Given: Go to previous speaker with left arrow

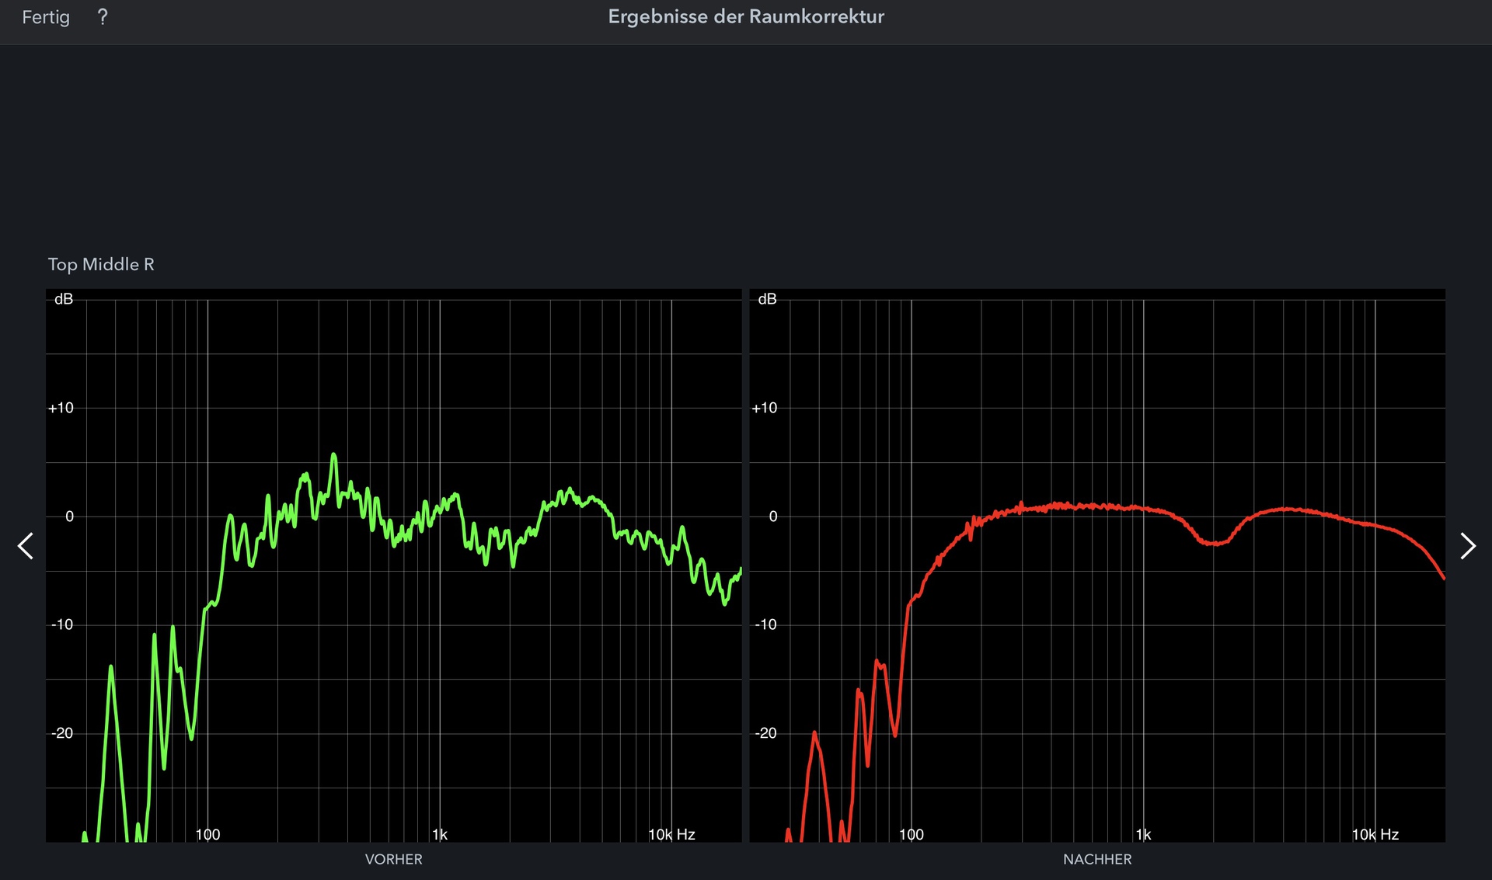Looking at the screenshot, I should [x=26, y=546].
